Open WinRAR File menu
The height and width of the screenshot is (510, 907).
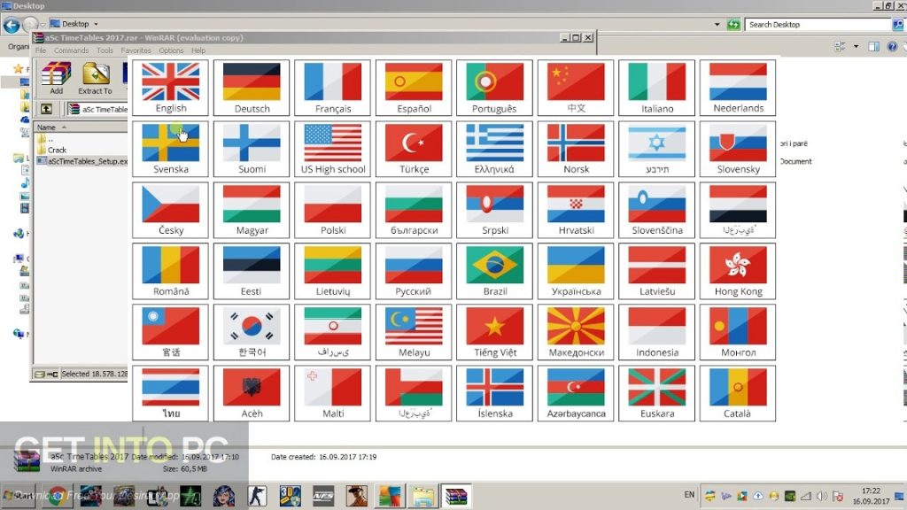pos(41,50)
